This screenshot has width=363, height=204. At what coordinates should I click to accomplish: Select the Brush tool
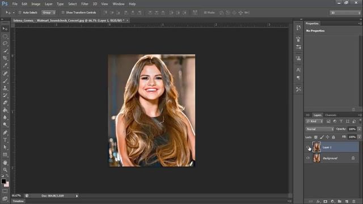[x=5, y=80]
